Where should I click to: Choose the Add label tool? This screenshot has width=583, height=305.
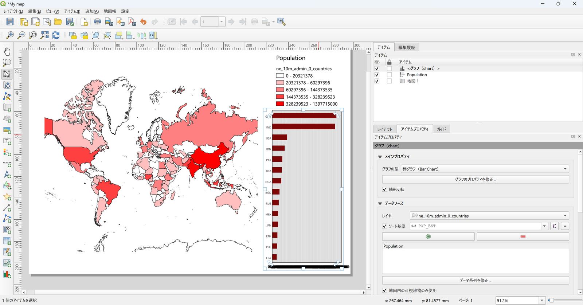click(x=7, y=141)
